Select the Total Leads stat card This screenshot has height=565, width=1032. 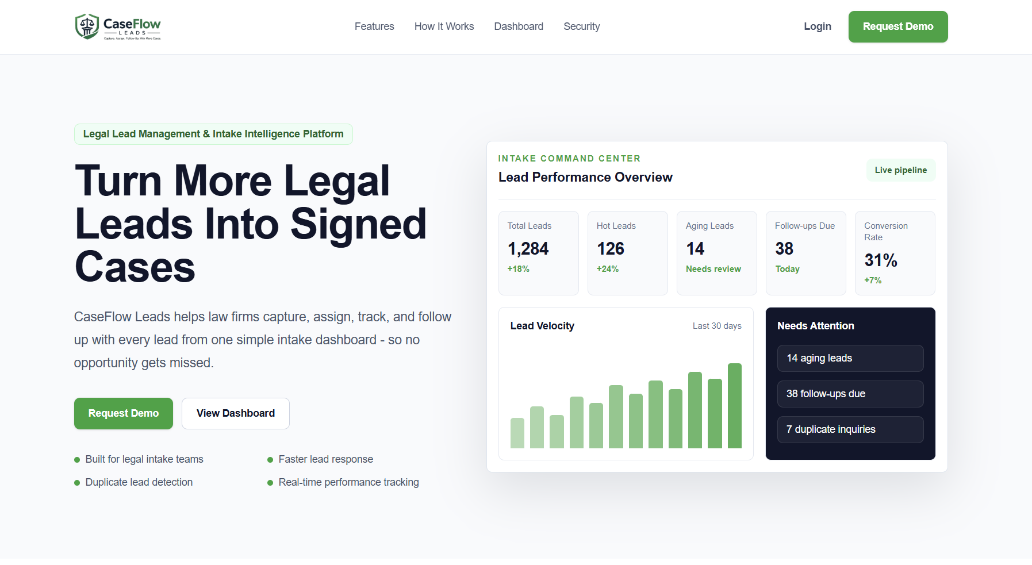pyautogui.click(x=539, y=253)
